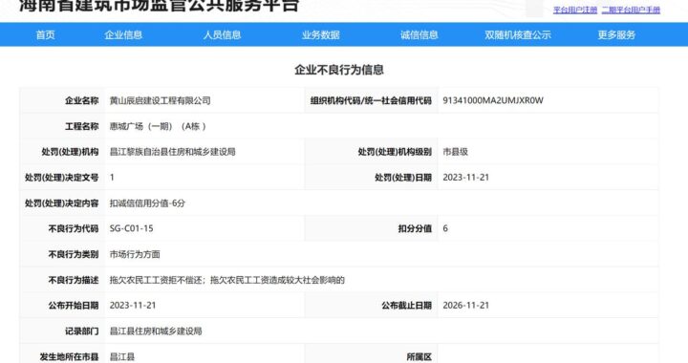The height and width of the screenshot is (363, 688).
Task: Click the 平台用户注册 link
Action: (x=575, y=11)
